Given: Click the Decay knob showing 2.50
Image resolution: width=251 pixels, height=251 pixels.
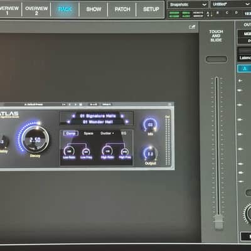Looking at the screenshot, I should click(x=35, y=139).
